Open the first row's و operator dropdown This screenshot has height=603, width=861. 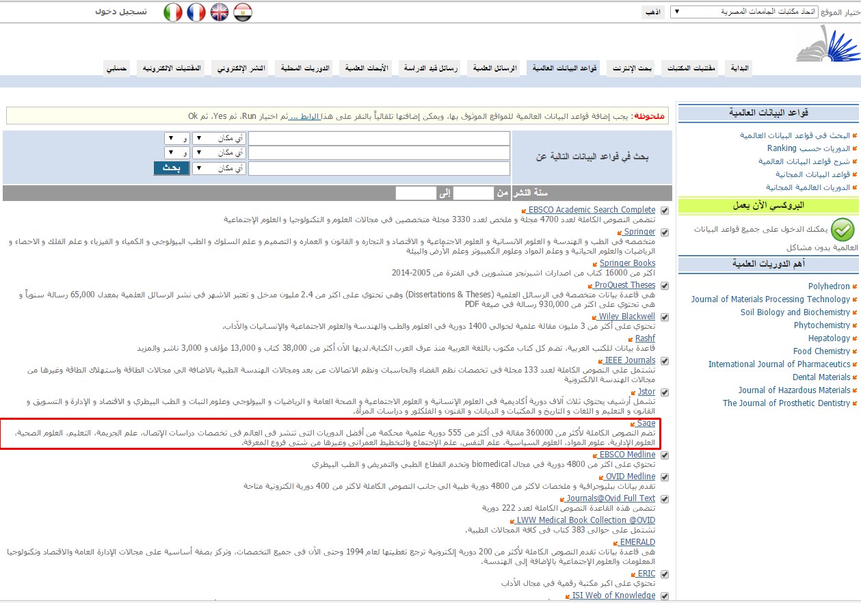coord(177,138)
